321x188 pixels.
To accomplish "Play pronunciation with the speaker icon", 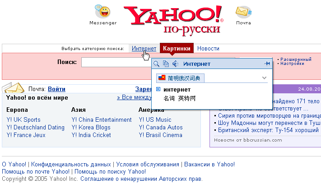I will [175, 64].
